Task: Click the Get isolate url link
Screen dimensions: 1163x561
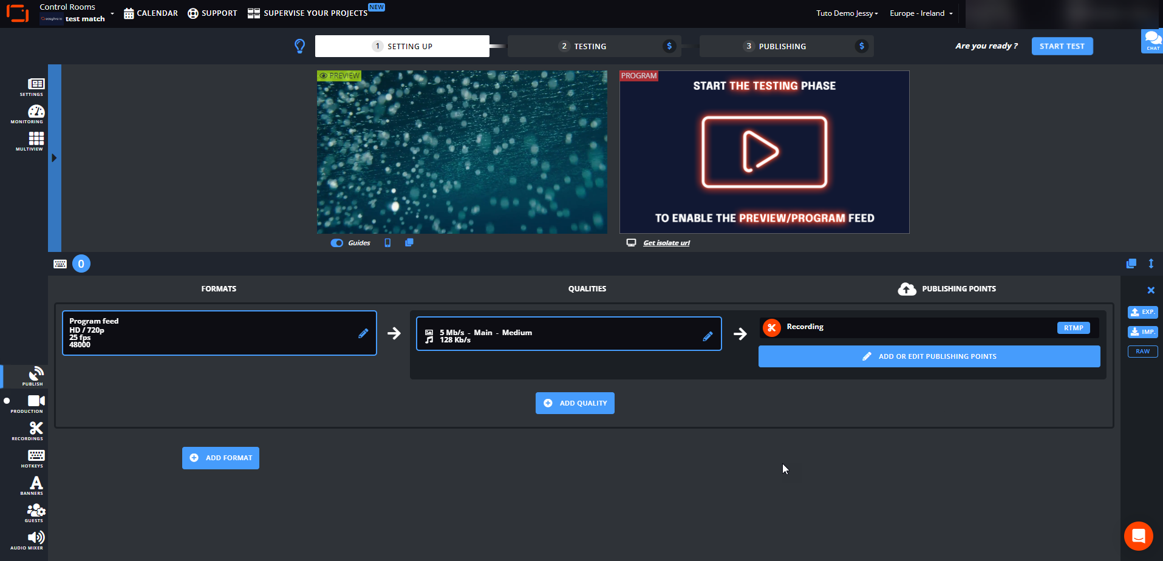Action: point(666,243)
